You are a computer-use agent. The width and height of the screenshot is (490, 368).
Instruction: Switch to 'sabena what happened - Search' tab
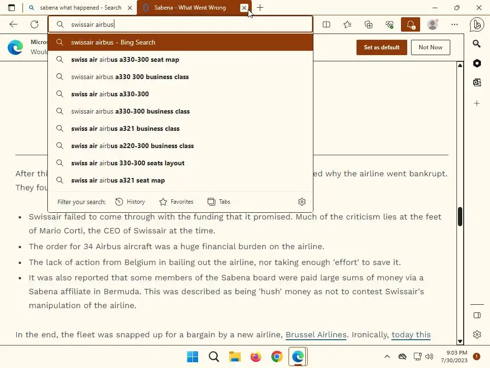point(80,8)
